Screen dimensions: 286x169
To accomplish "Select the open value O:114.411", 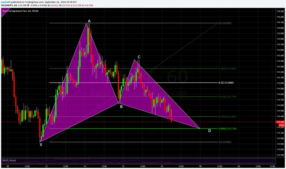I will 53,5.
